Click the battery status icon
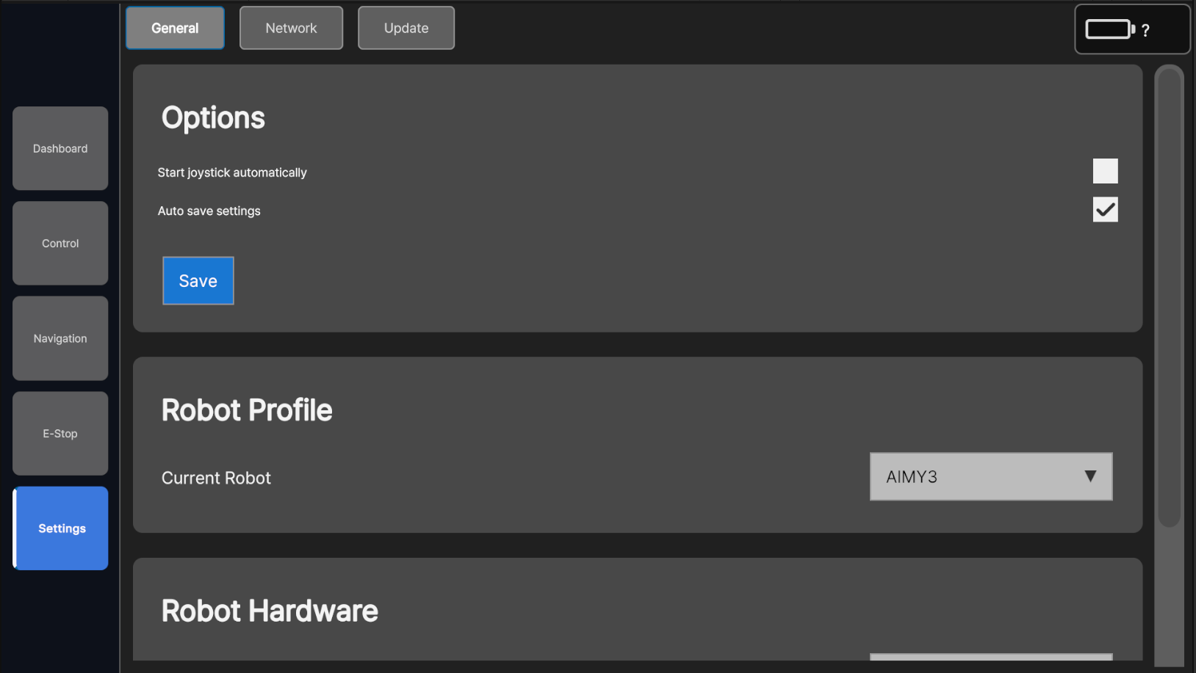Screen dimensions: 1196x673 (x=1109, y=29)
